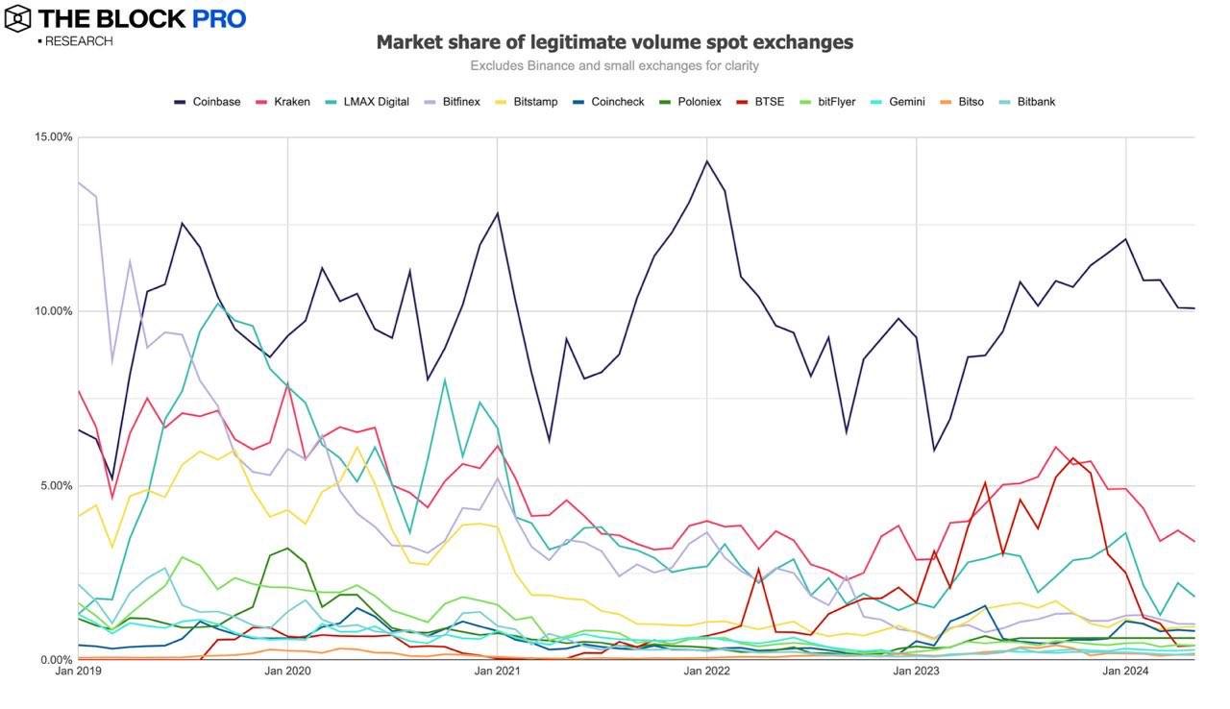The width and height of the screenshot is (1230, 709).
Task: Select Poloniex in the chart legend
Action: click(693, 102)
